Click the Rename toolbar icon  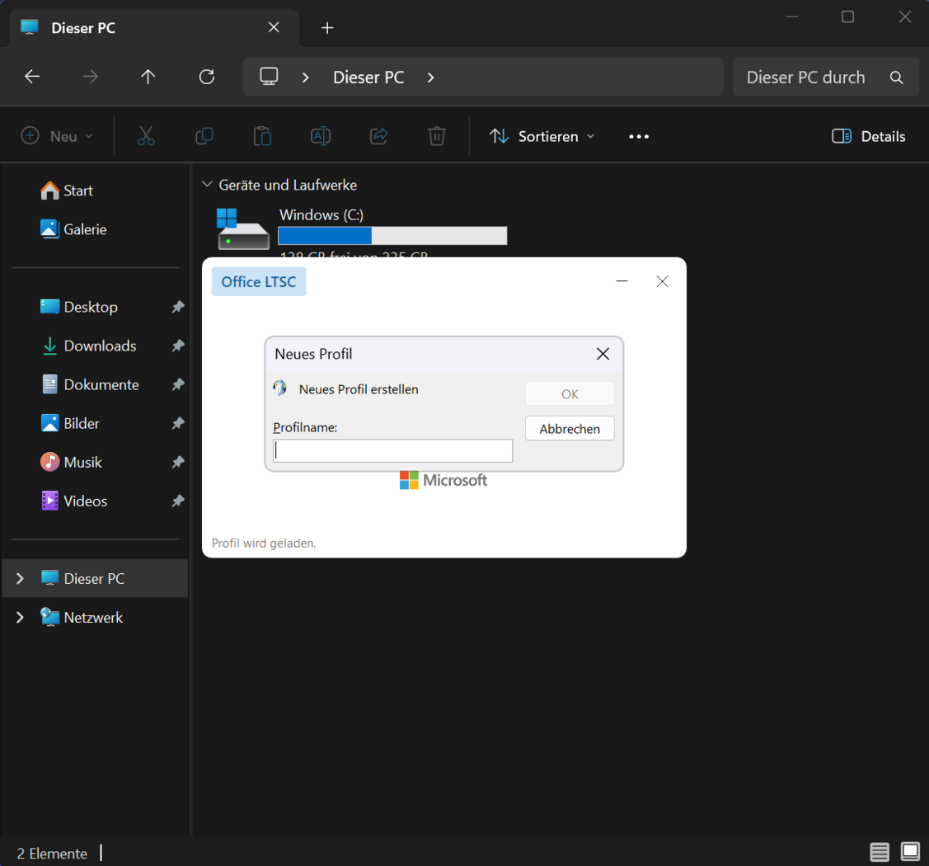321,136
